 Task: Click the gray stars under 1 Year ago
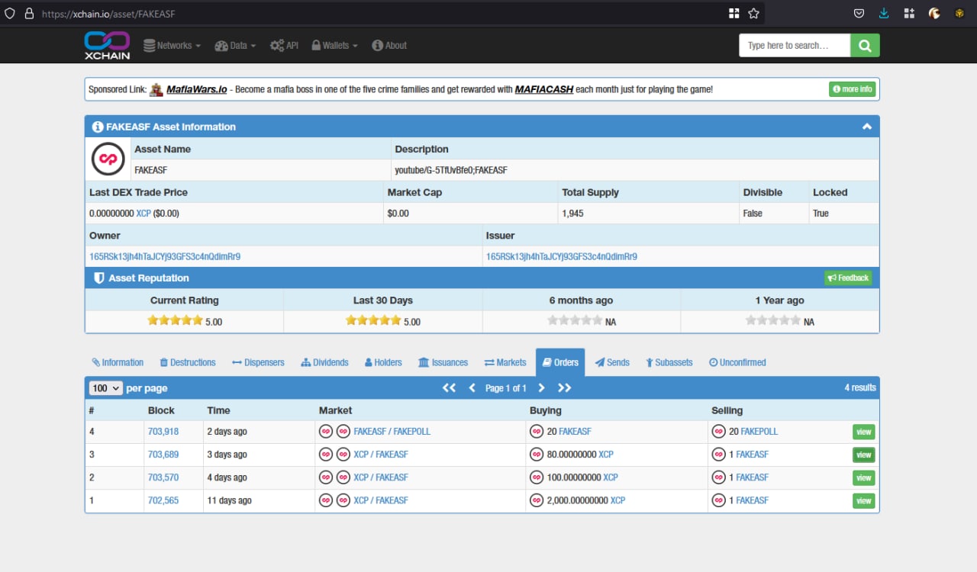pyautogui.click(x=773, y=320)
